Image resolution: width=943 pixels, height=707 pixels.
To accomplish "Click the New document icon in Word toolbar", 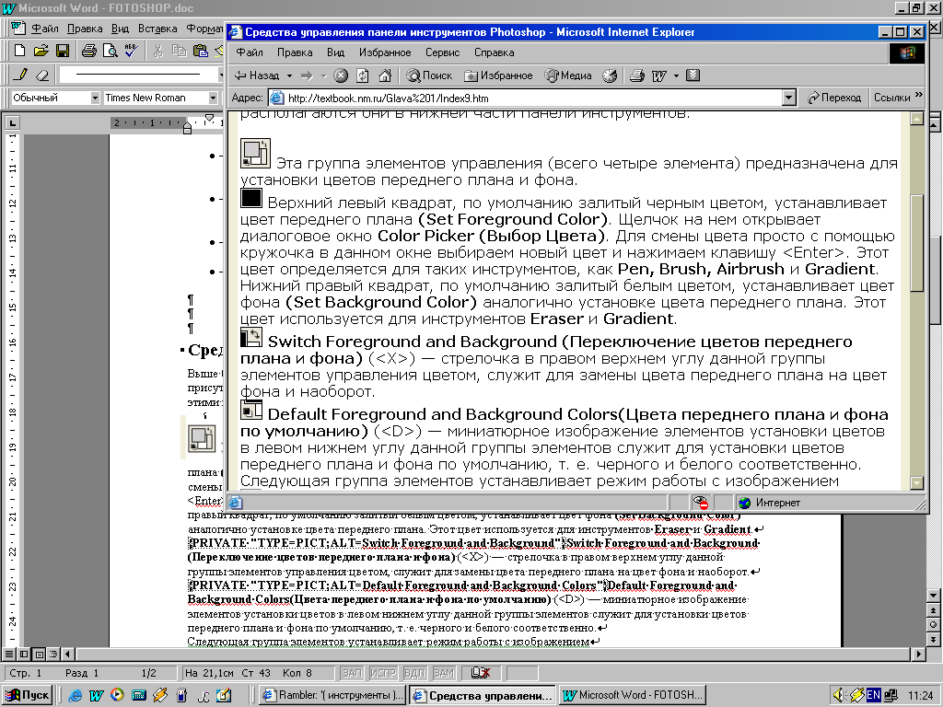I will [19, 52].
